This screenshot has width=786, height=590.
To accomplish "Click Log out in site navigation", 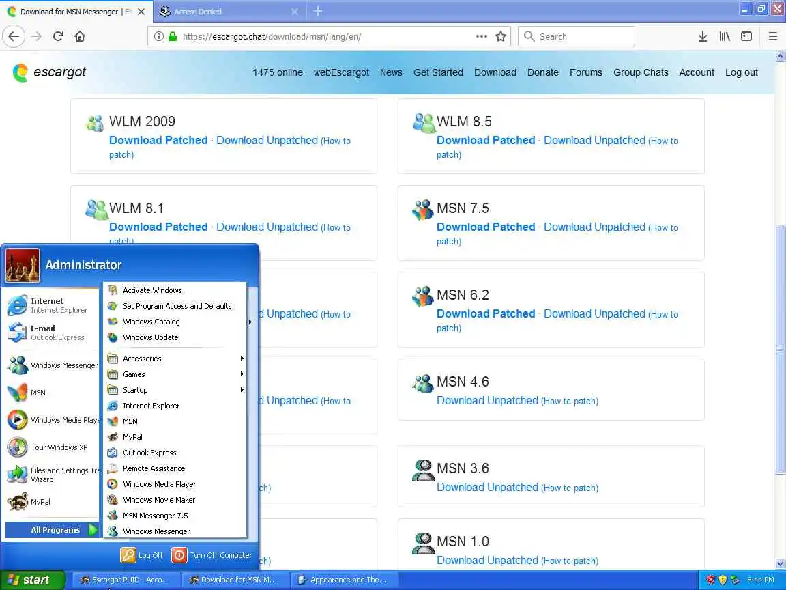I will tap(742, 72).
